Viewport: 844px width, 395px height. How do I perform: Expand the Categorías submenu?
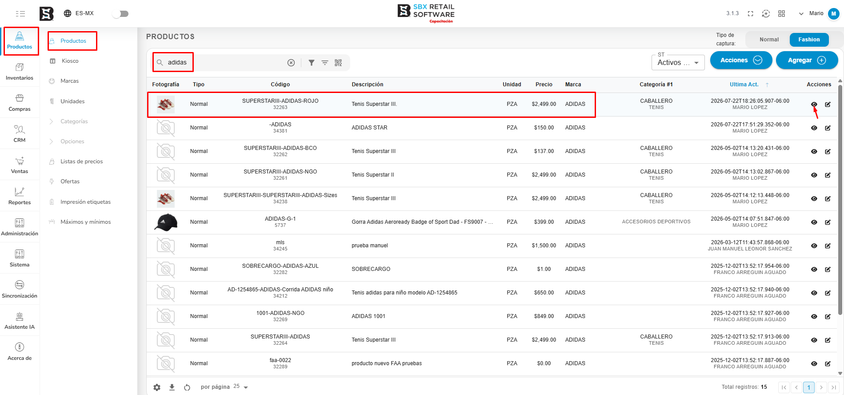point(74,121)
